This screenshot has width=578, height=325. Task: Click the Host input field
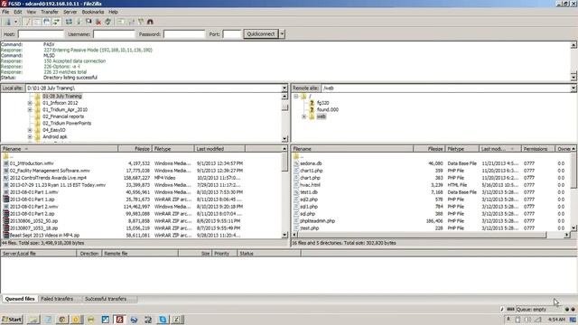coord(41,34)
